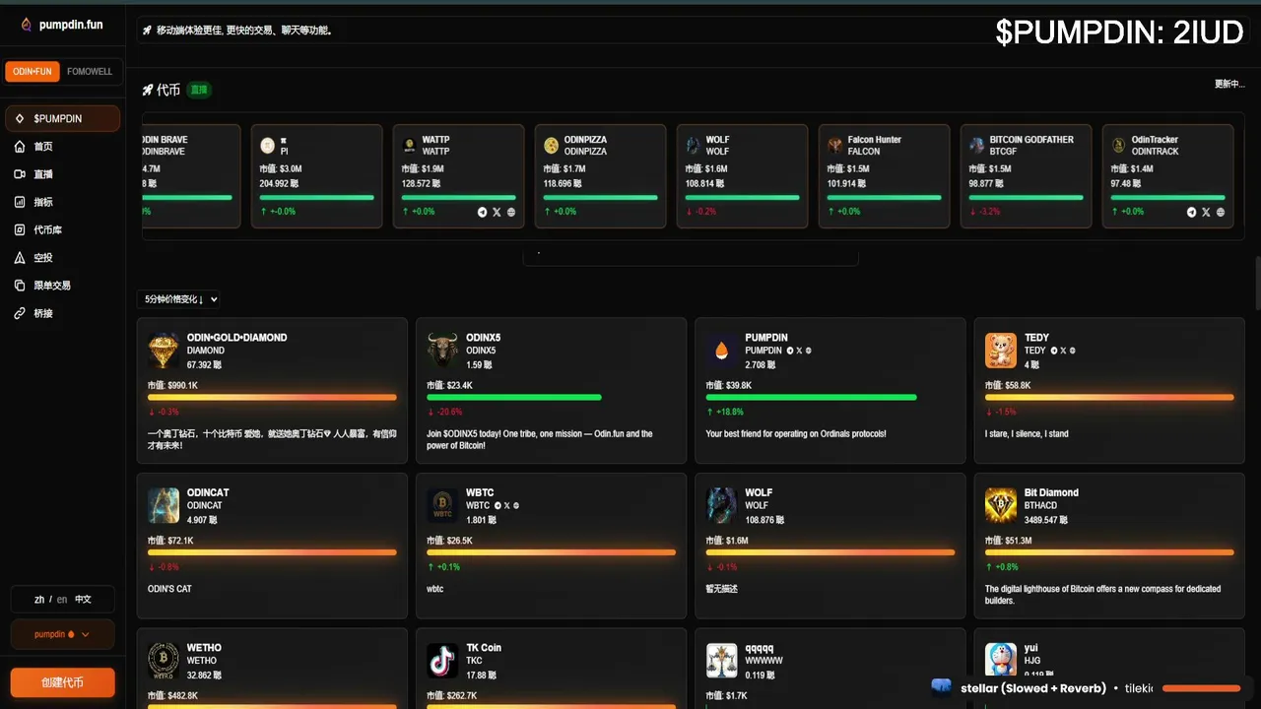Open the X icon on OdinTracker card
Image resolution: width=1261 pixels, height=709 pixels.
(x=1206, y=212)
